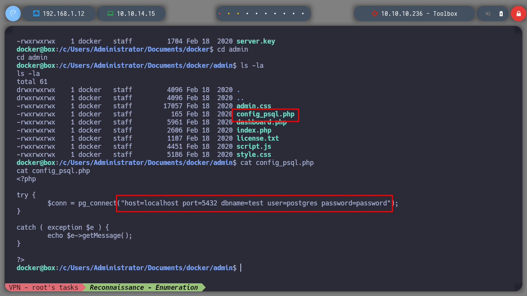Click the "cd admin" command on the prompt line
This screenshot has width=527, height=296.
coord(233,49)
